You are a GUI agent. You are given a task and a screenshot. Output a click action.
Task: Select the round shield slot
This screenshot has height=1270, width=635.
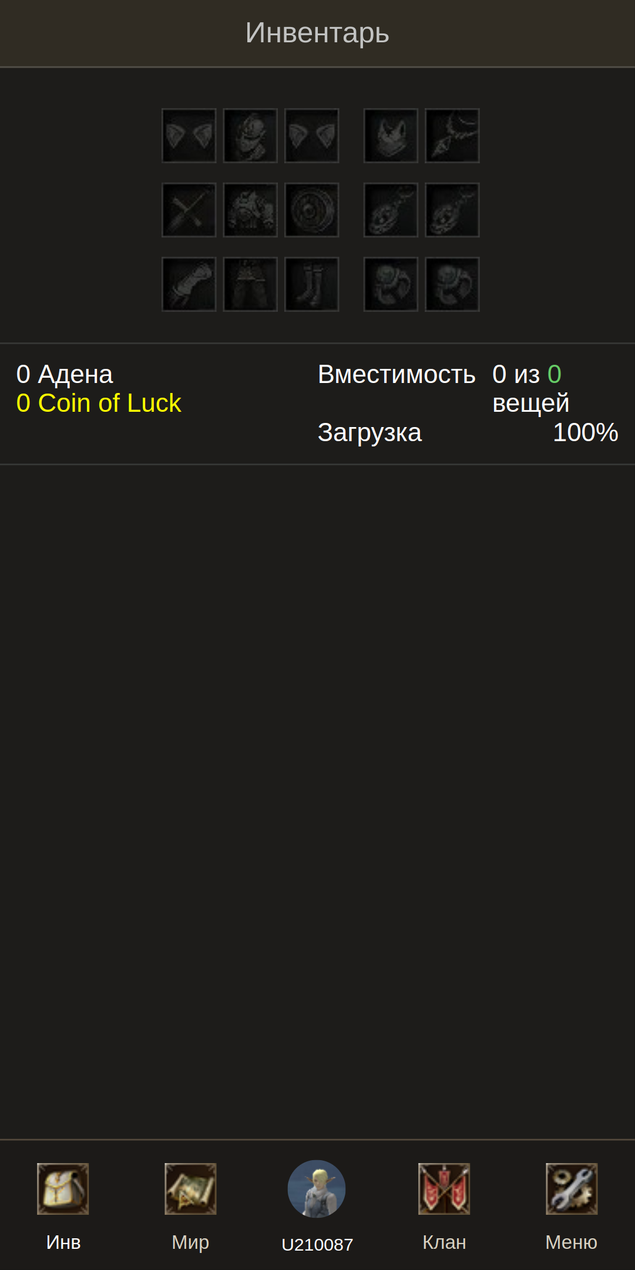(311, 210)
